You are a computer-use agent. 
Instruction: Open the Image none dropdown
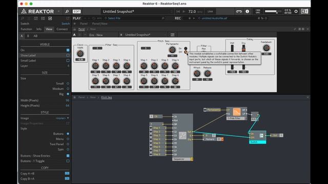62,118
